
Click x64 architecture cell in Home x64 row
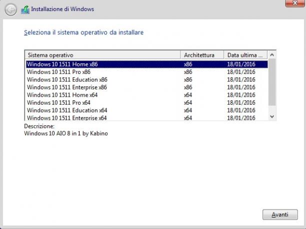point(188,95)
